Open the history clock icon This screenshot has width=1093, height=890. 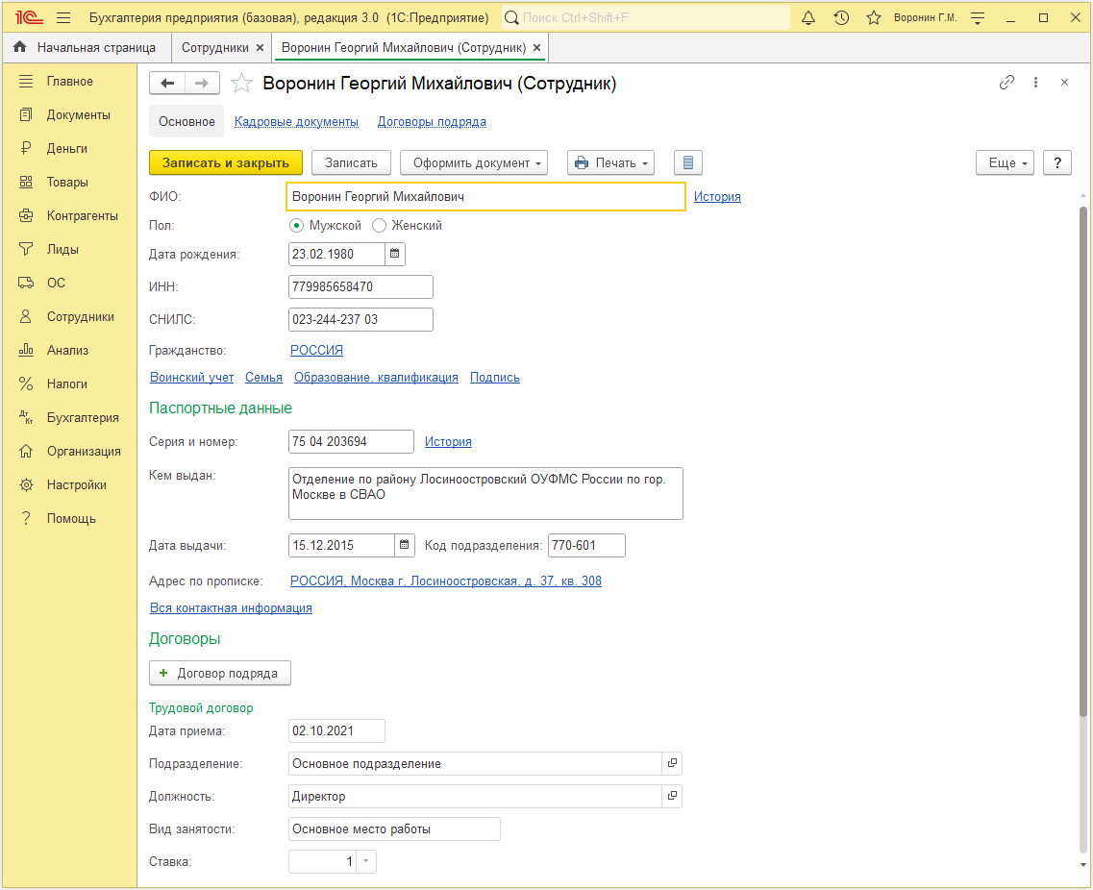click(x=841, y=18)
